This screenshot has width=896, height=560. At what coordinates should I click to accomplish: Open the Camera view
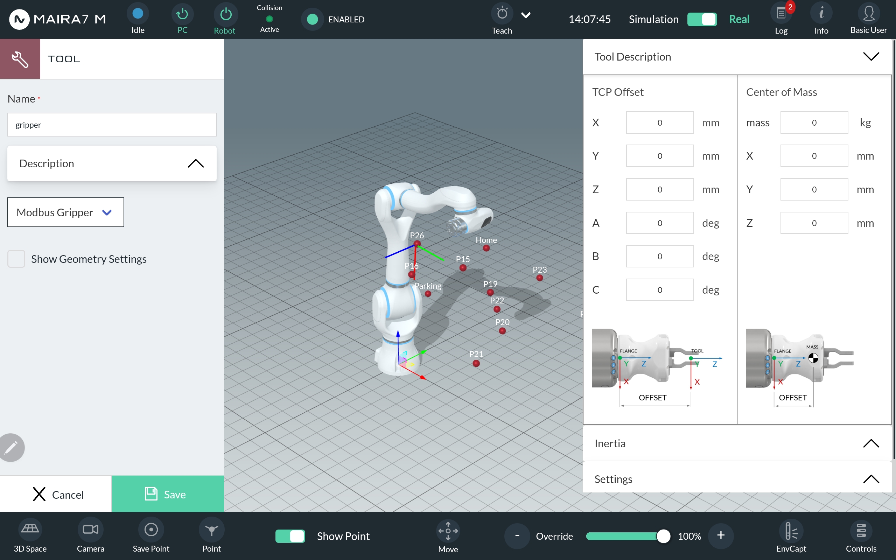pos(90,530)
